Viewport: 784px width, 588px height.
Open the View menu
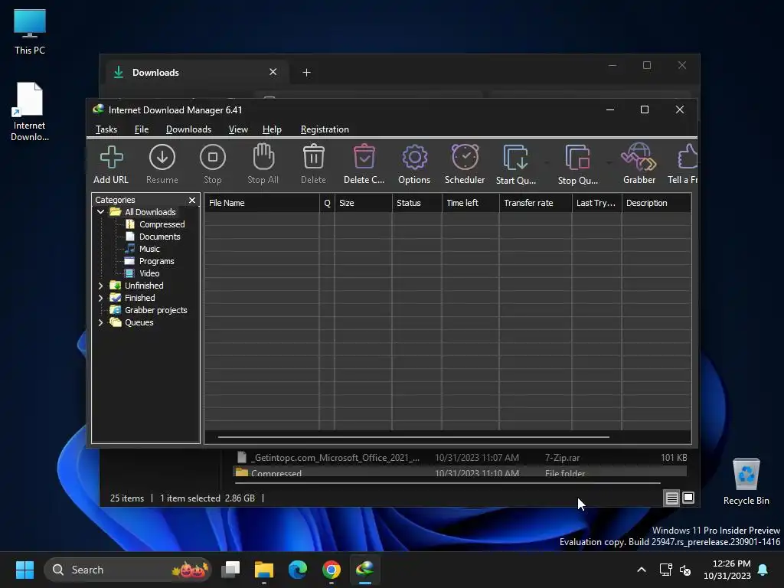pyautogui.click(x=238, y=129)
